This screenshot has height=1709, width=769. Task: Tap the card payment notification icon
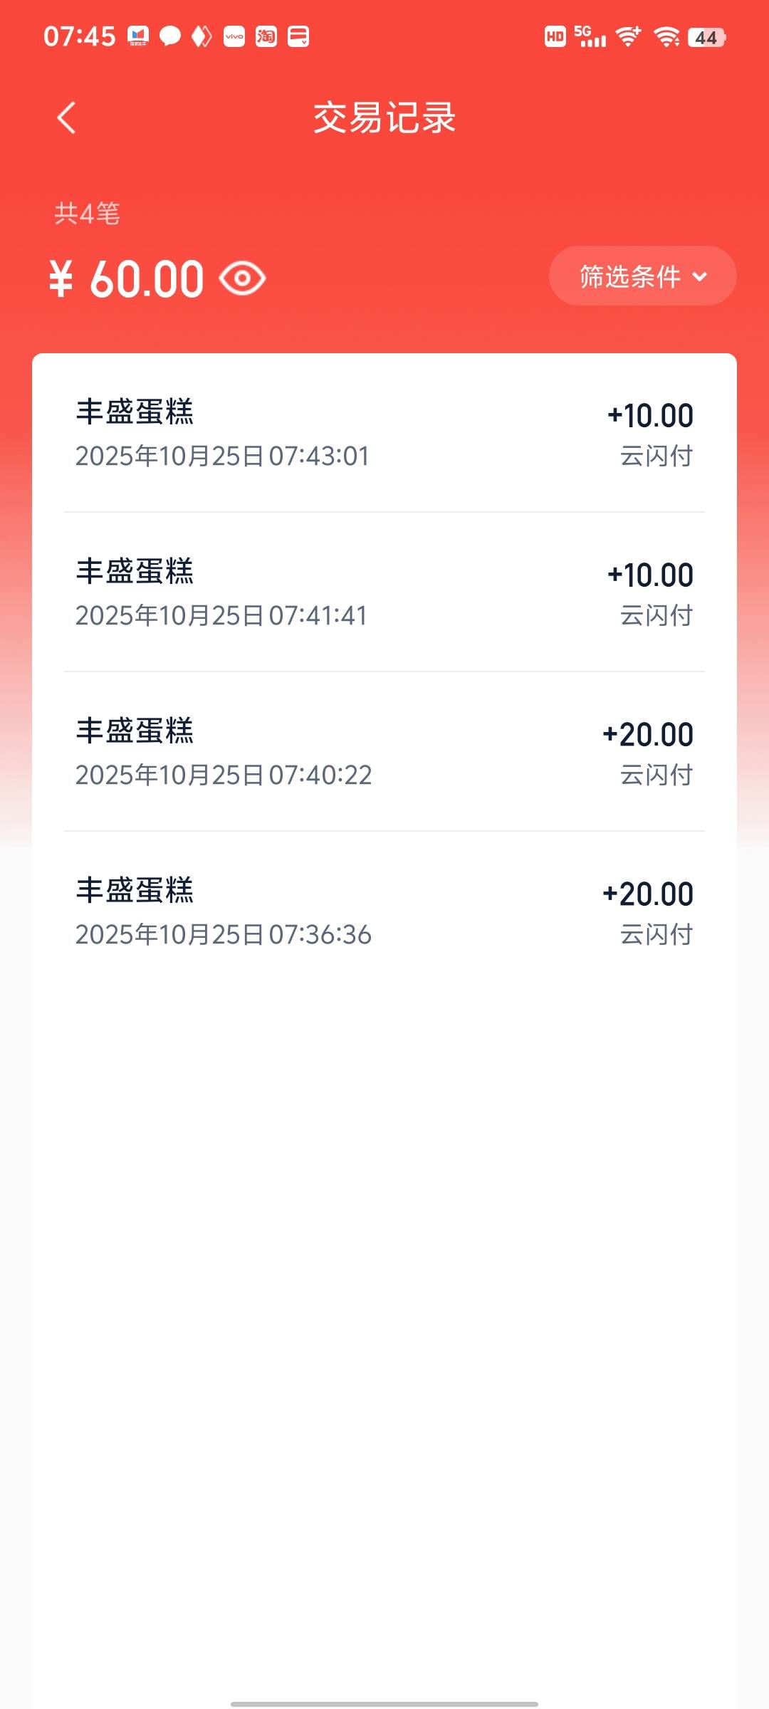pos(298,36)
